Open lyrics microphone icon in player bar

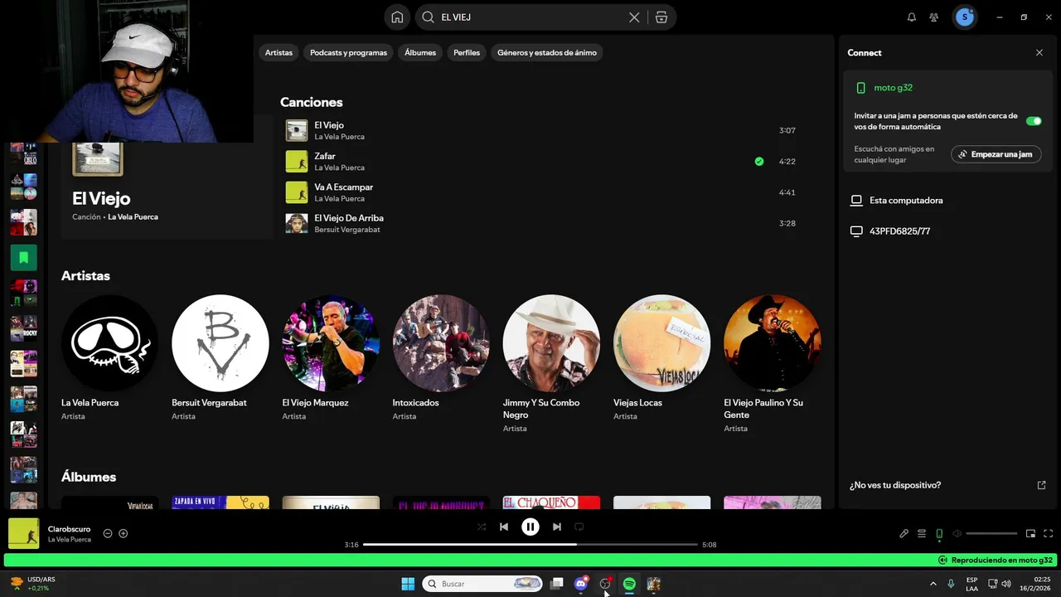coord(904,533)
